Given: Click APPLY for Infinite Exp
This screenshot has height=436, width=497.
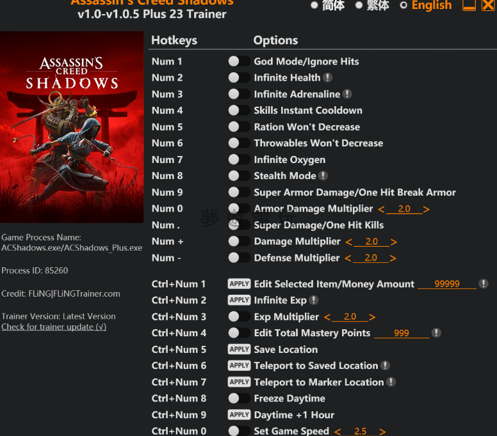Looking at the screenshot, I should (239, 300).
